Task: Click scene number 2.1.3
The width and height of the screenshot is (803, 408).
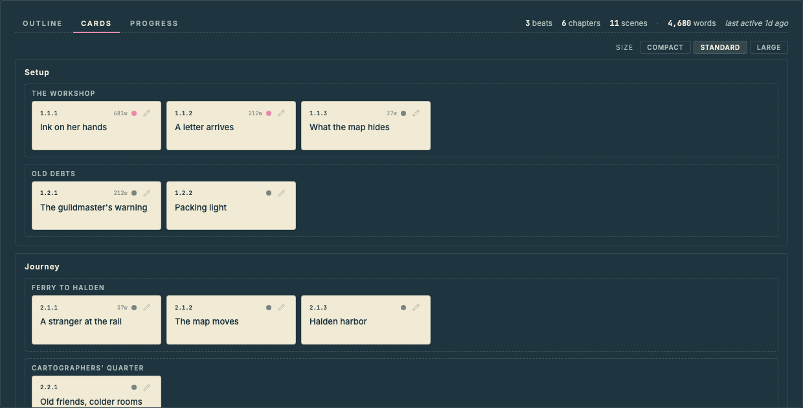Action: coord(319,308)
